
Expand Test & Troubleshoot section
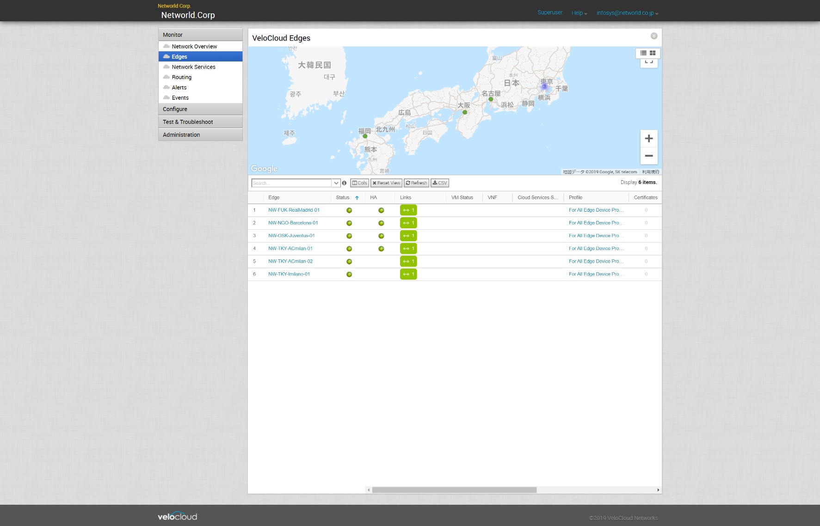(x=200, y=122)
